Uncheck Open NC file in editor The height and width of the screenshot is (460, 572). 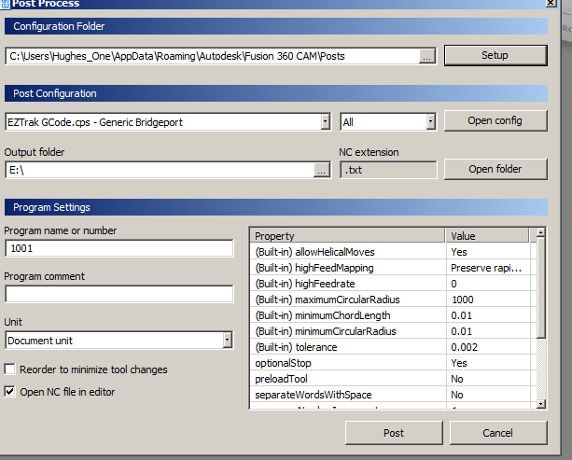click(10, 392)
